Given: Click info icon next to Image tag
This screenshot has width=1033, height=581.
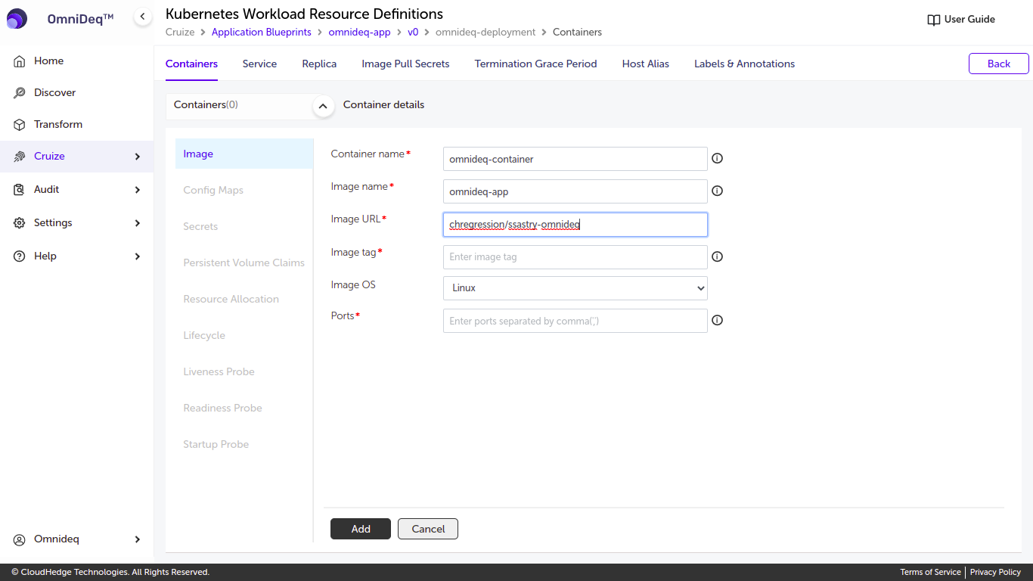Looking at the screenshot, I should tap(718, 256).
